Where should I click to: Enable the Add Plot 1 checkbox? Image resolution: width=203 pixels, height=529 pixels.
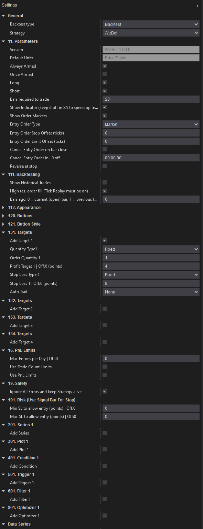coord(105,449)
